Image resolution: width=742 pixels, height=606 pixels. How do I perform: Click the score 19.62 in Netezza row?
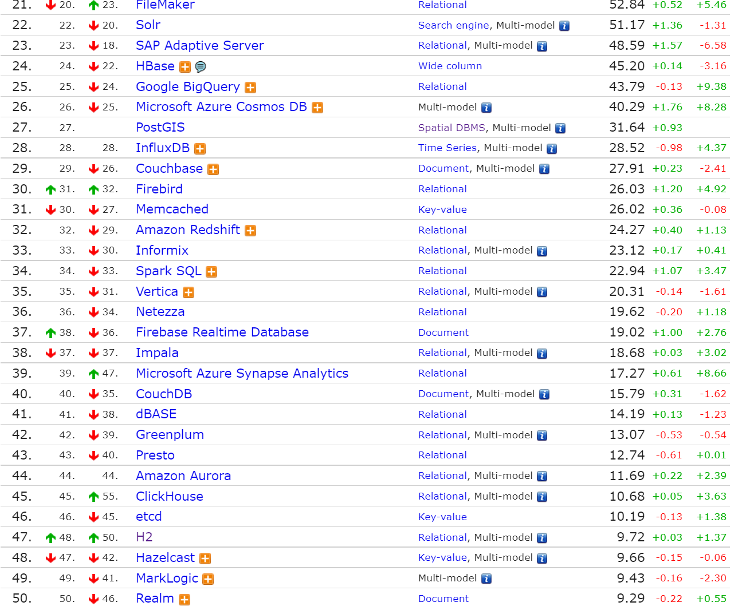click(x=627, y=312)
